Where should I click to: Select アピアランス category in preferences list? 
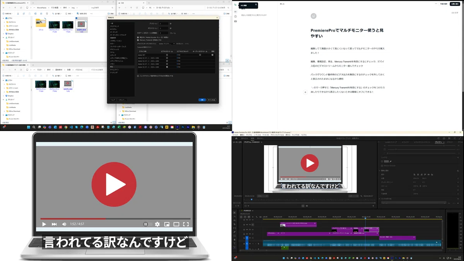[x=114, y=26]
